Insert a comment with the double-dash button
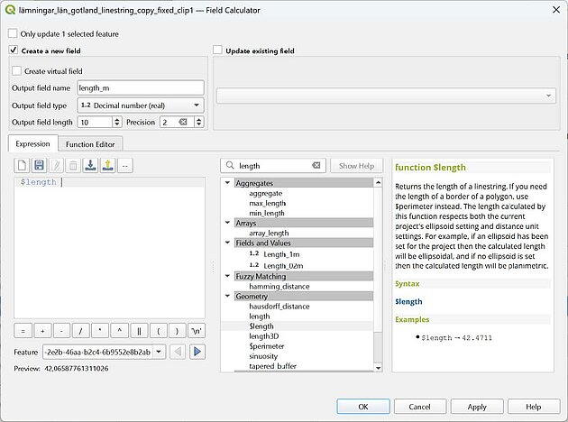The width and height of the screenshot is (568, 422). 125,166
